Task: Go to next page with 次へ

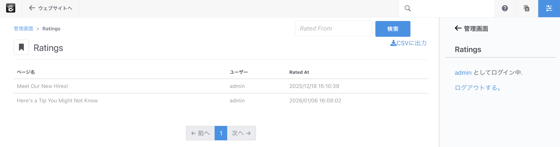Action: tap(241, 133)
